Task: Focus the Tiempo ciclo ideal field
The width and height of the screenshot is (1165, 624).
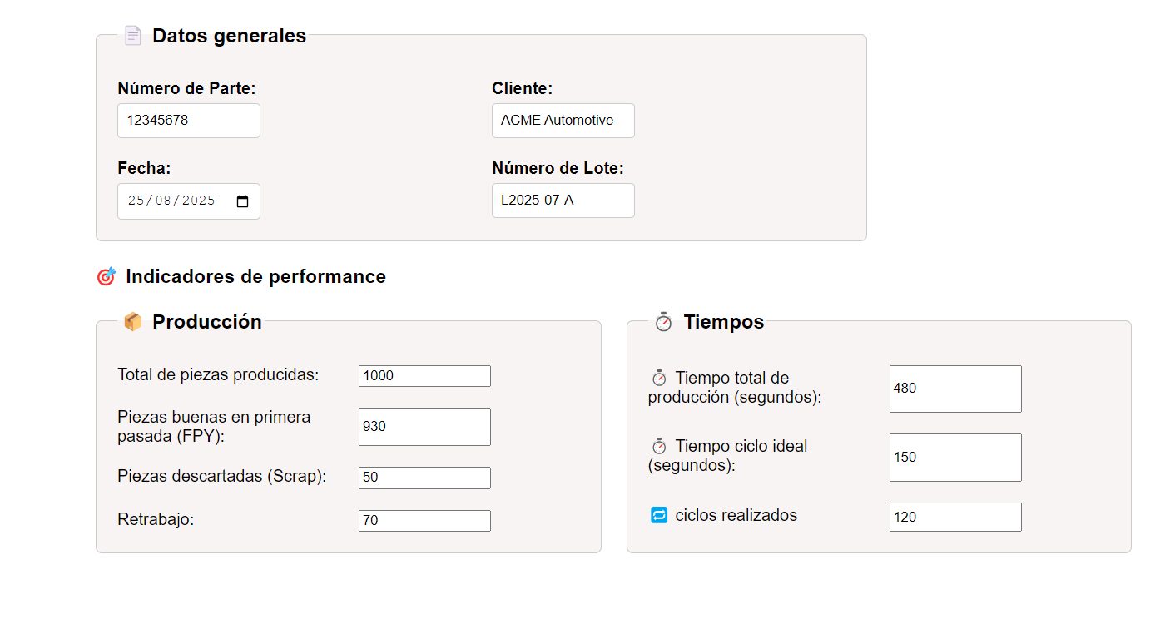Action: 955,458
